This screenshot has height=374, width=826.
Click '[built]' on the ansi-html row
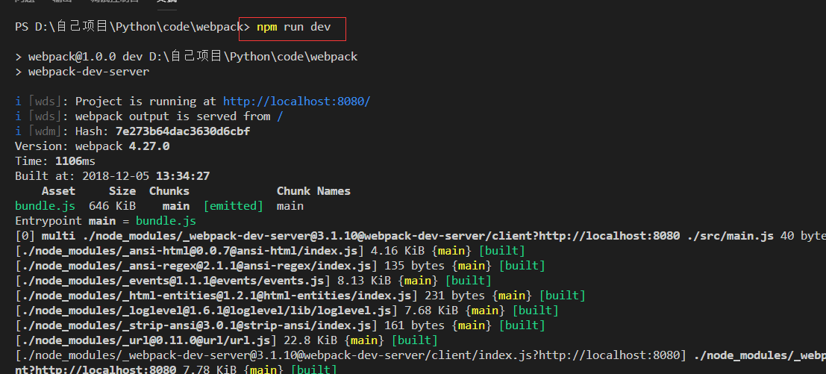click(x=502, y=251)
